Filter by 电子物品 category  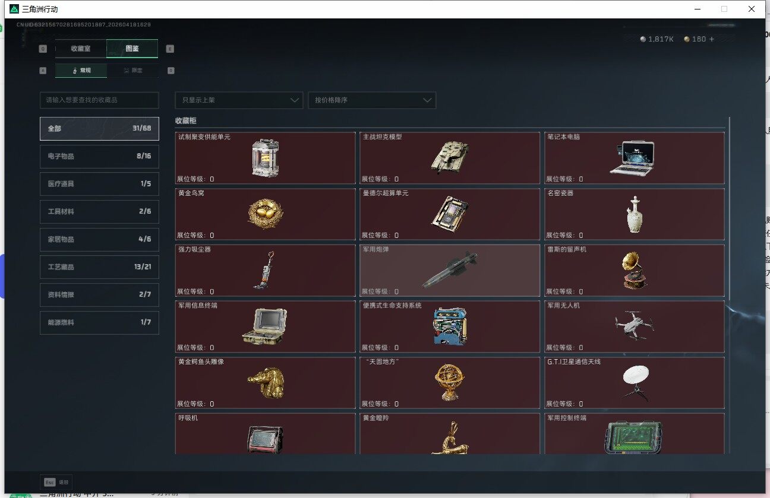tap(99, 157)
